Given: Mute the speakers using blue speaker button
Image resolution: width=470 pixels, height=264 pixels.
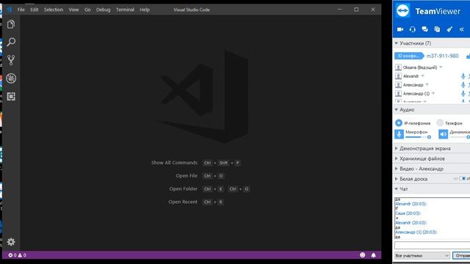Looking at the screenshot, I should pyautogui.click(x=443, y=133).
